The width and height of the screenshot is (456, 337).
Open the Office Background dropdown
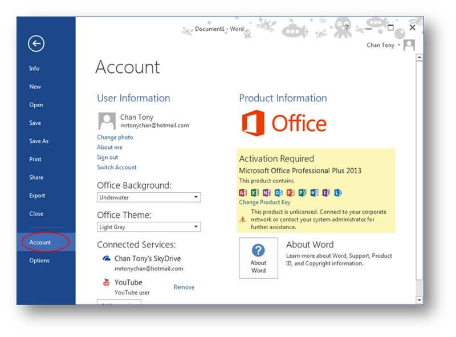pyautogui.click(x=149, y=197)
